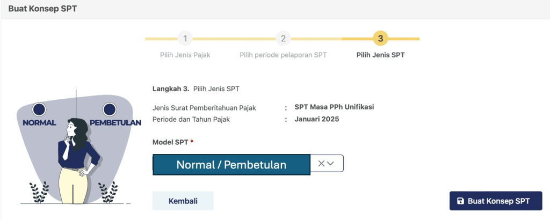Click the floppy disk save icon
The width and height of the screenshot is (550, 220).
click(x=460, y=201)
